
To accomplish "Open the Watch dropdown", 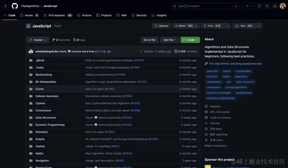I will pyautogui.click(x=186, y=26).
